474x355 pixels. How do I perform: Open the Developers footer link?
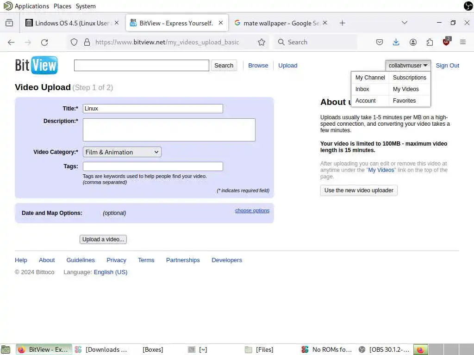click(x=227, y=260)
